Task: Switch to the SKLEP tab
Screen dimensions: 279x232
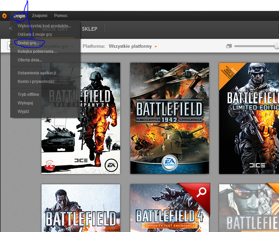Action: coord(89,29)
